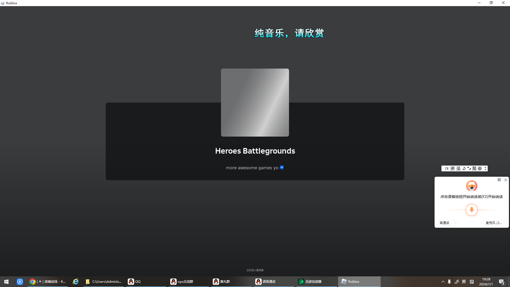Open the C:\Users\Adminis... File Explorer window
The image size is (510, 287).
[x=104, y=282]
